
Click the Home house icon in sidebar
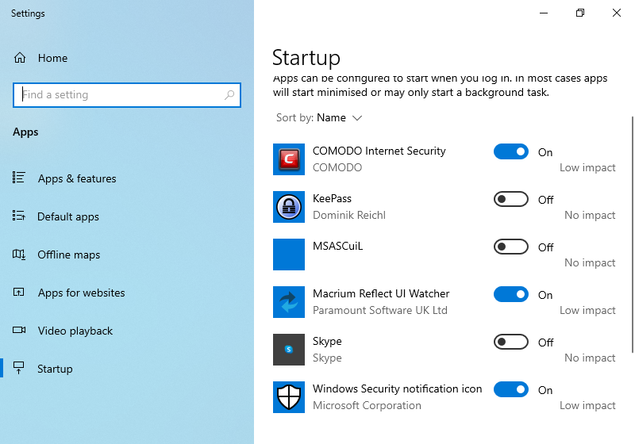(x=20, y=58)
